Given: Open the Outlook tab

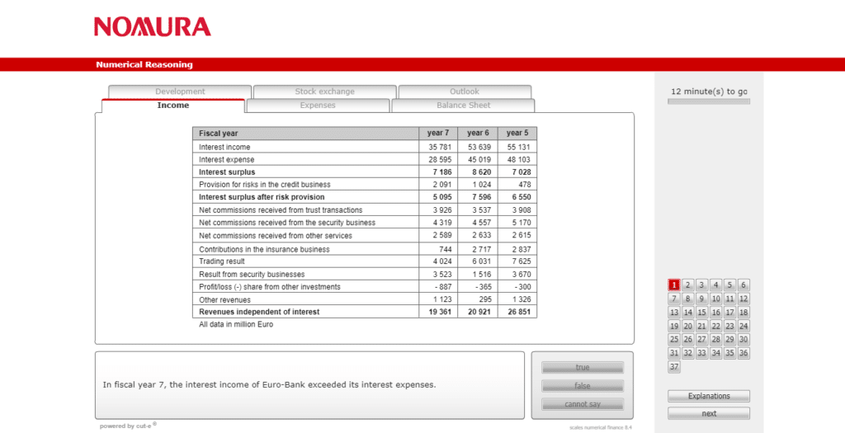Looking at the screenshot, I should coord(465,92).
